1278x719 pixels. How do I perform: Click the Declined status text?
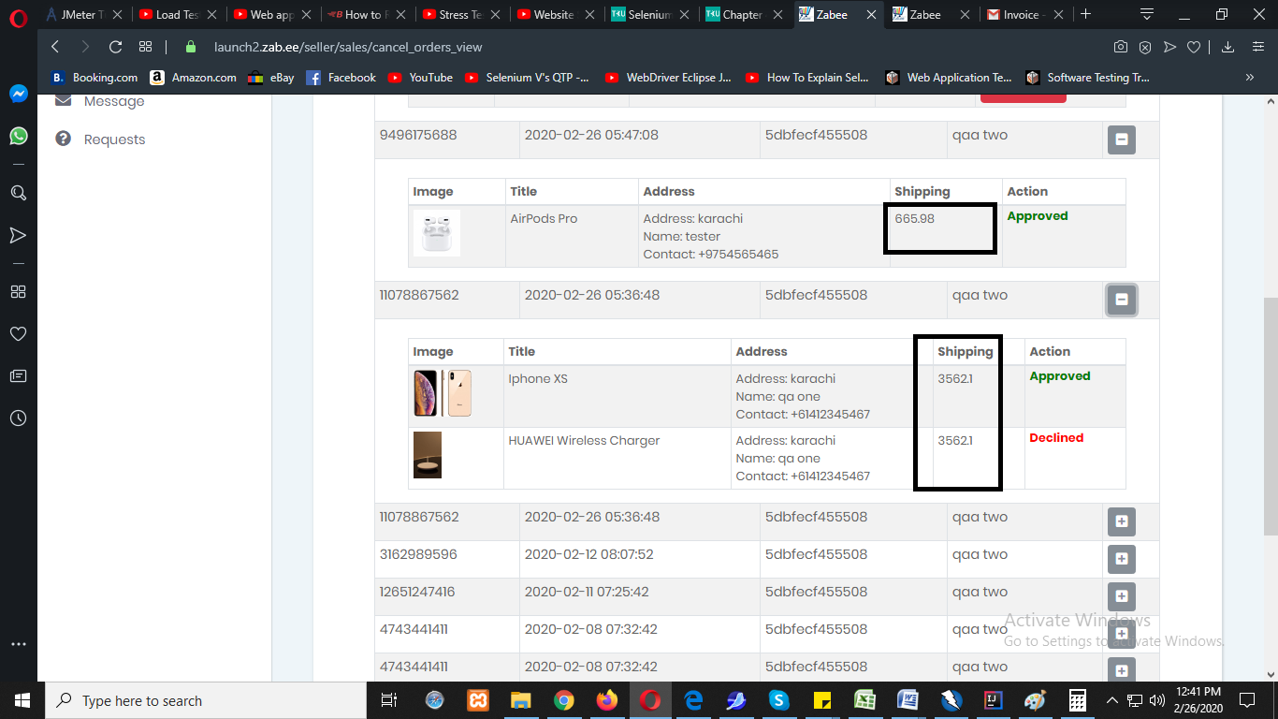point(1056,437)
